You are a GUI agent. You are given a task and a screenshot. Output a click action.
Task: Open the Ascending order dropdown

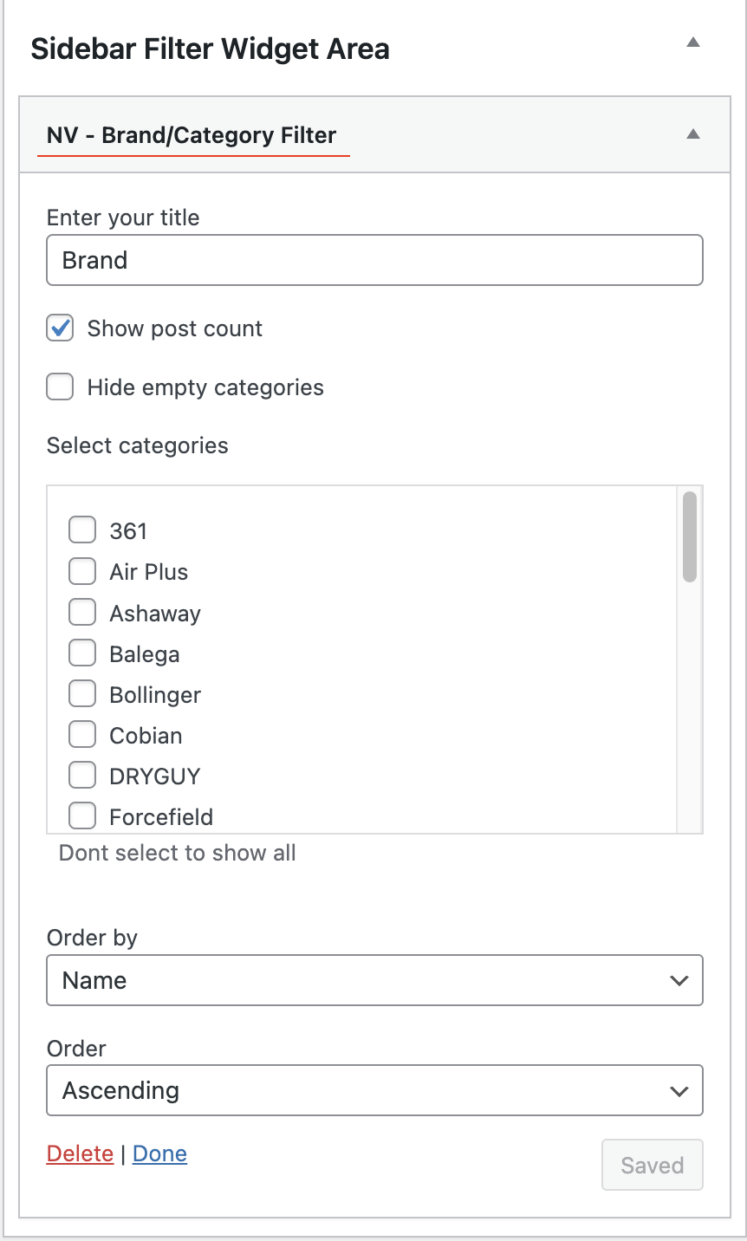pos(374,1090)
